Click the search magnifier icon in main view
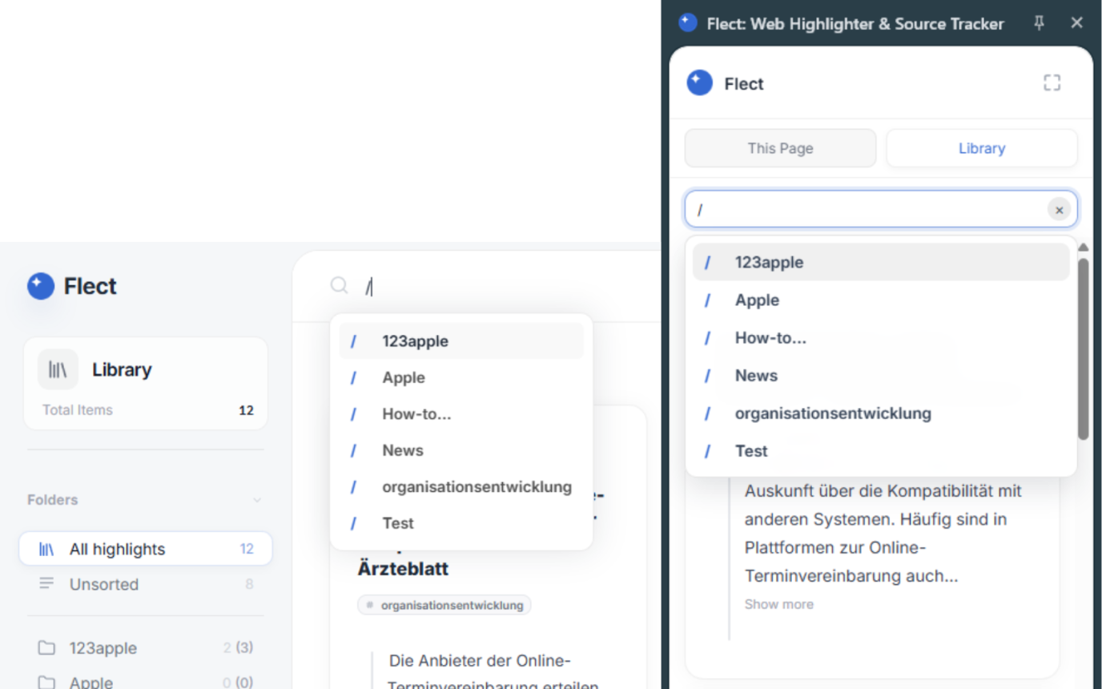The height and width of the screenshot is (689, 1102). click(x=340, y=286)
